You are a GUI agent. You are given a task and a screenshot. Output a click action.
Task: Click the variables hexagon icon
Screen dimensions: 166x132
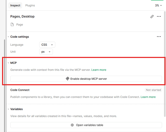coord(72,125)
